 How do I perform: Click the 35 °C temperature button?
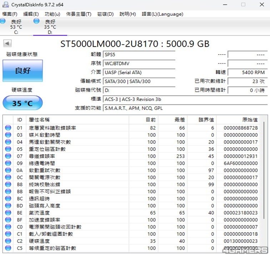[x=22, y=103]
